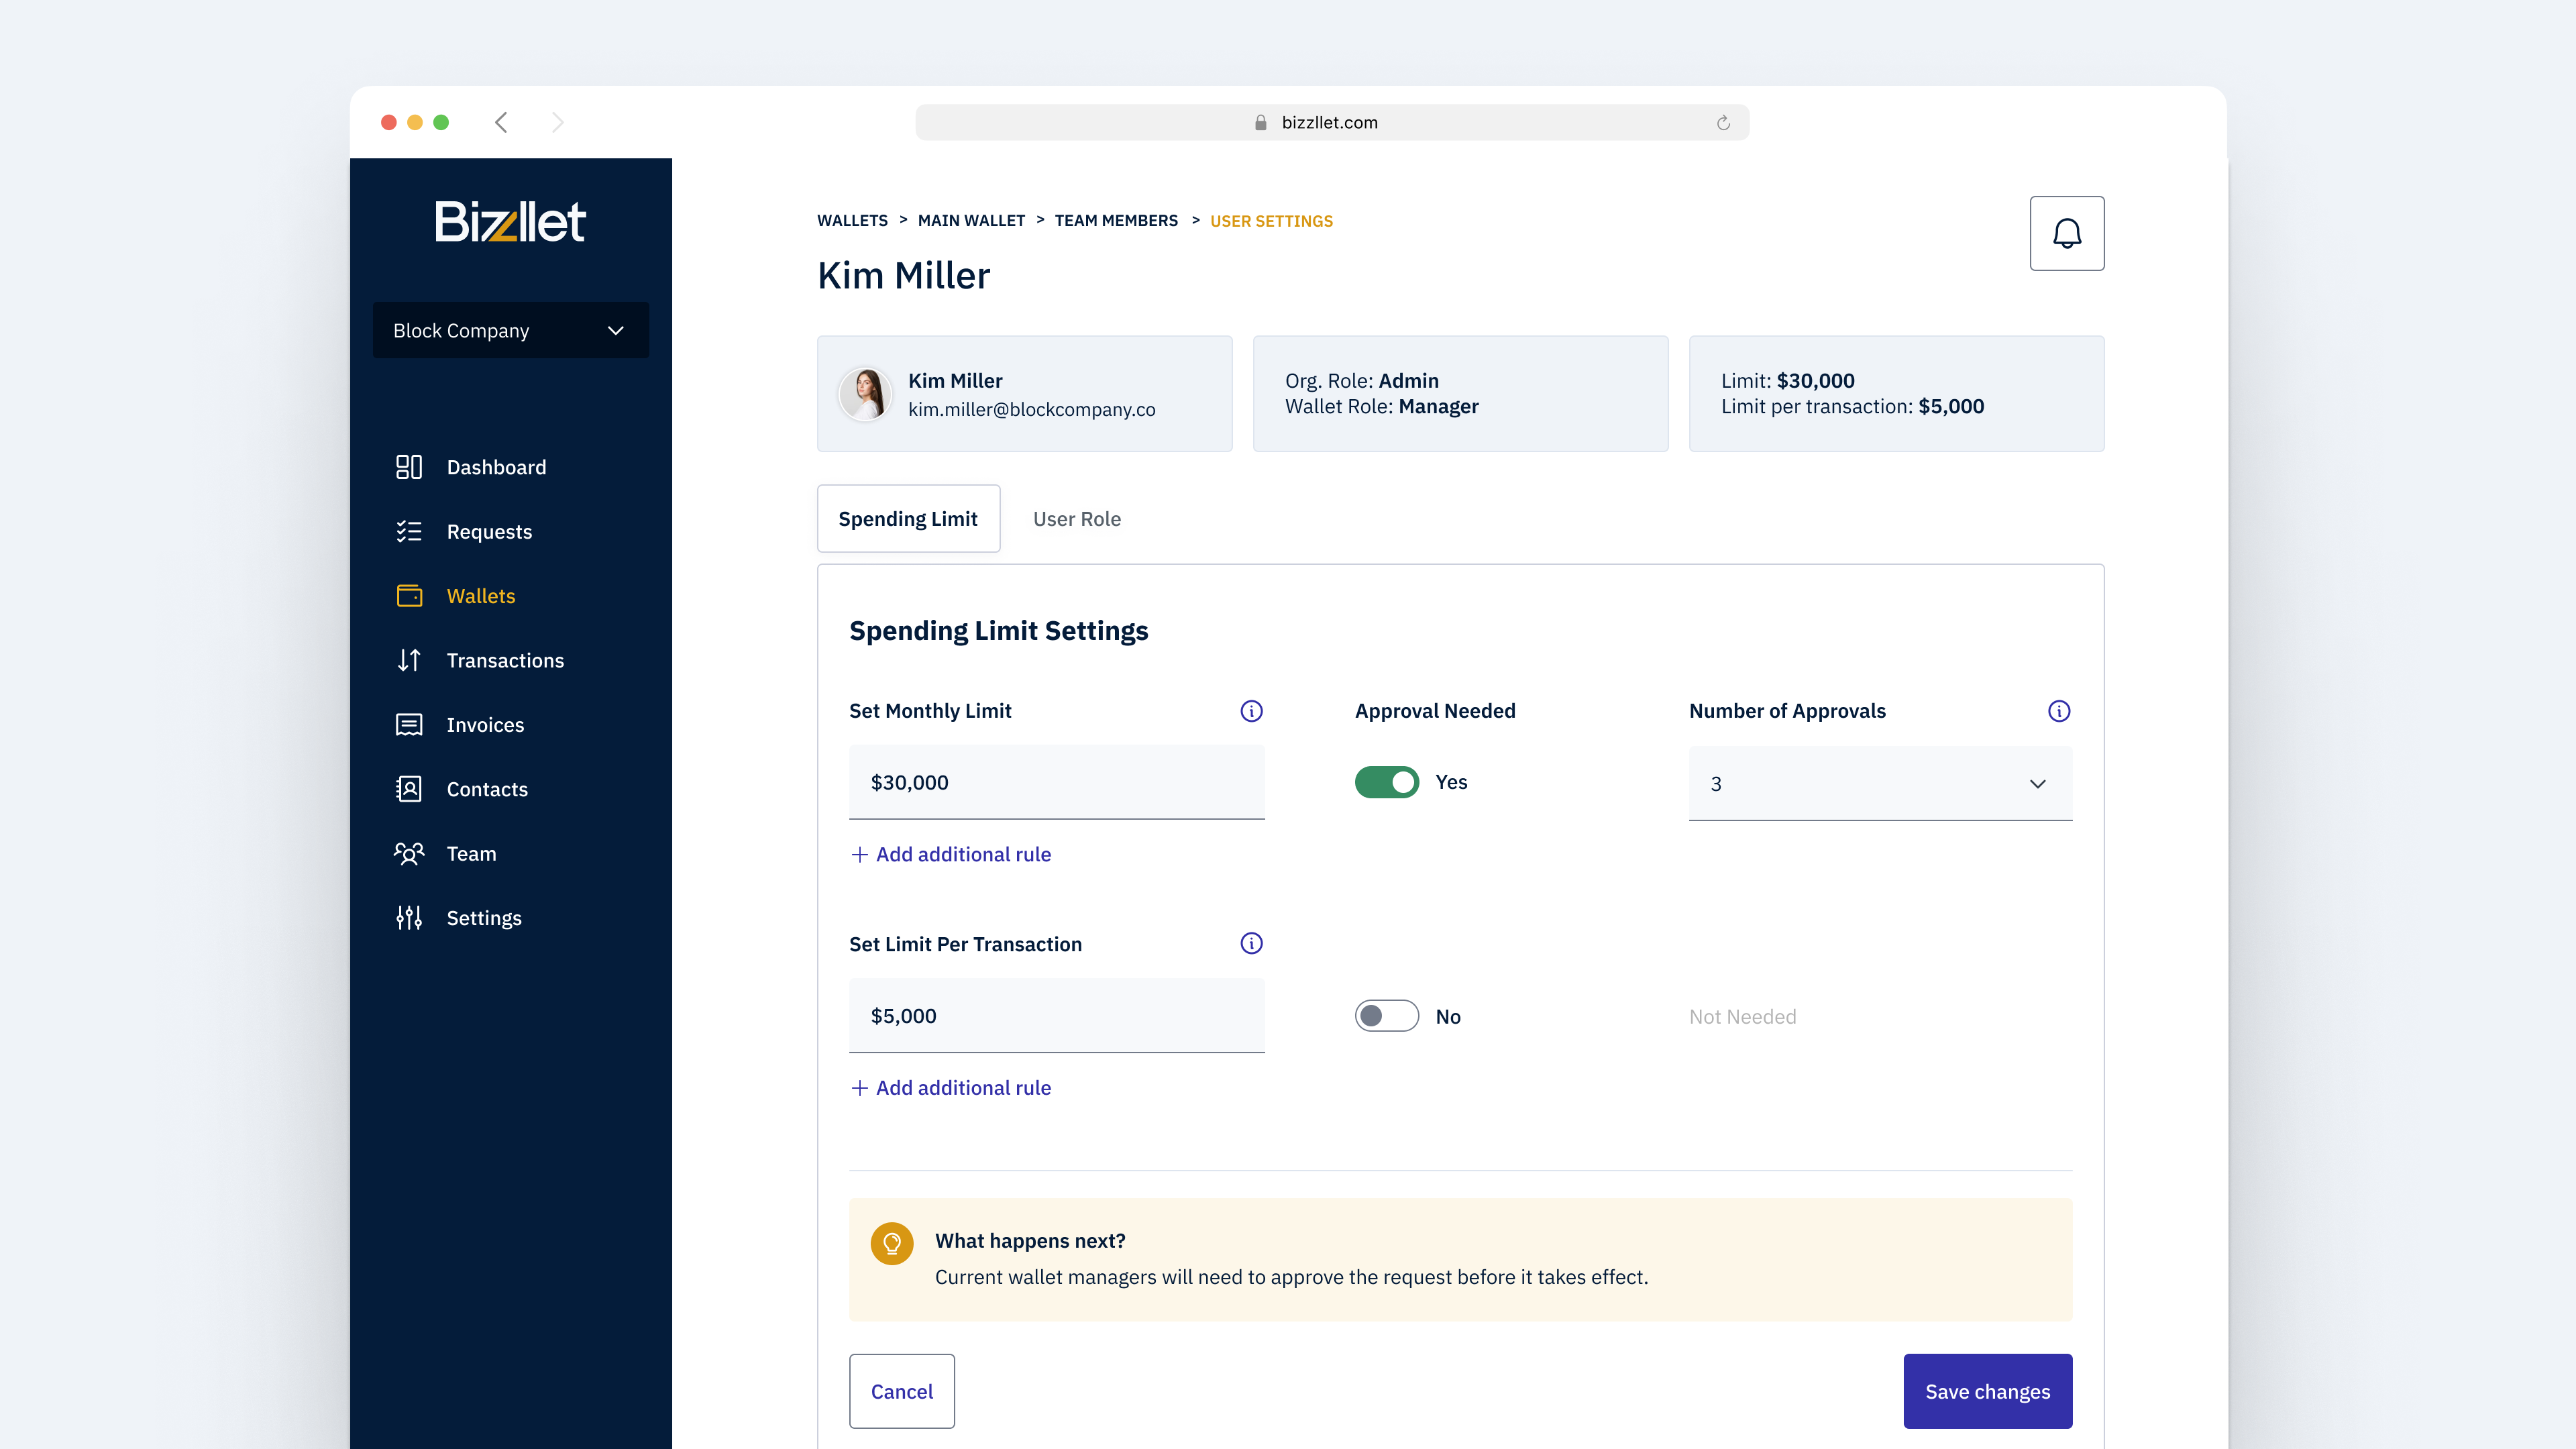The image size is (2576, 1449).
Task: Switch to the Spending Limit tab
Action: pos(908,518)
